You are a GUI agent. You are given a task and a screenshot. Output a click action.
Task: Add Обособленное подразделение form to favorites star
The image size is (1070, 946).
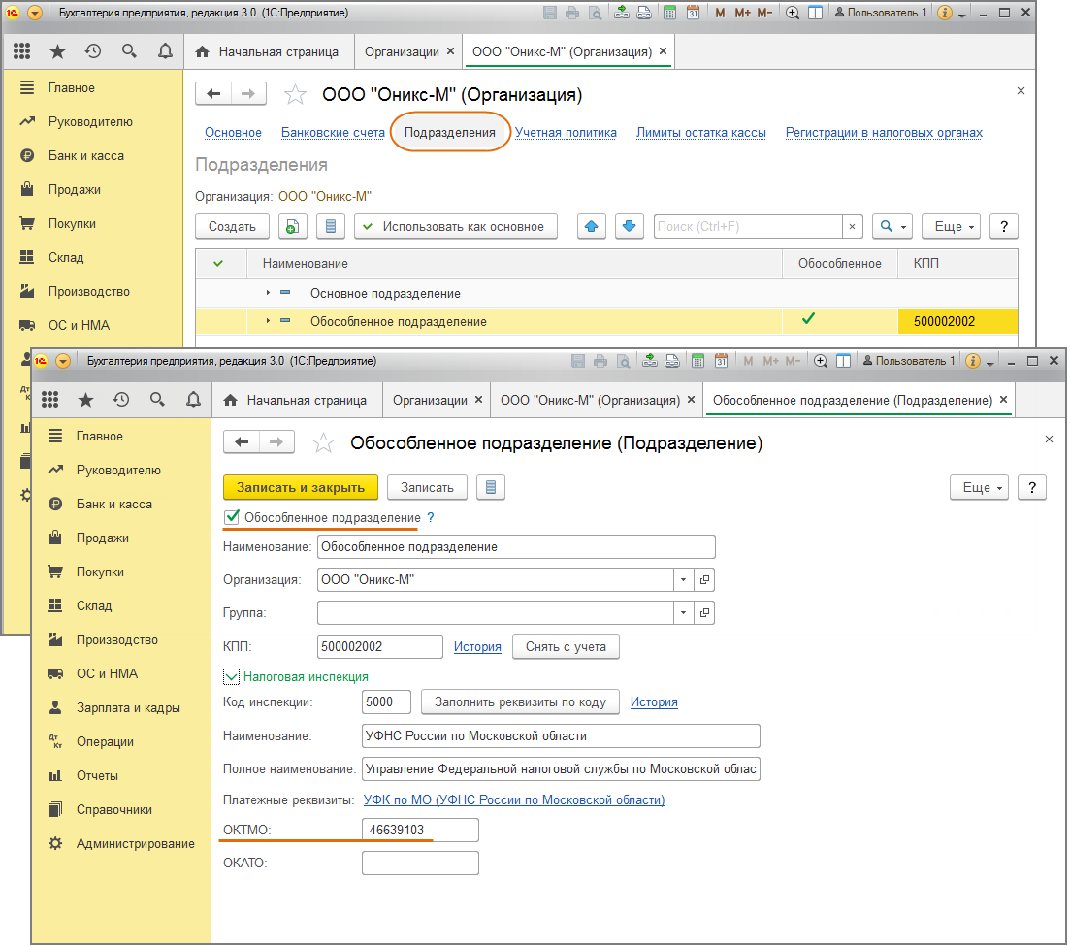click(323, 443)
